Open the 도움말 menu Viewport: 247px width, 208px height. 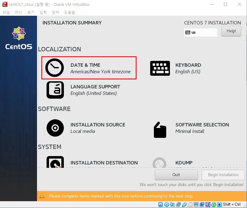70,12
